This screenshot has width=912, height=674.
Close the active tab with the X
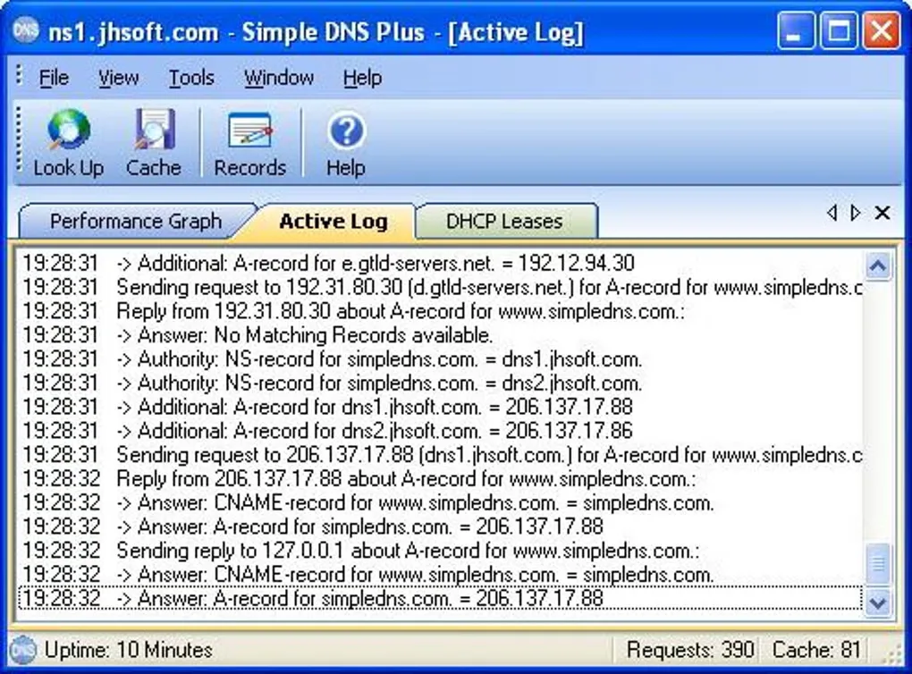point(882,213)
